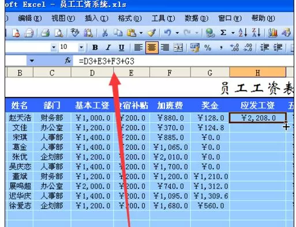
Task: Sort Ascending A to Z
Action: point(243,33)
